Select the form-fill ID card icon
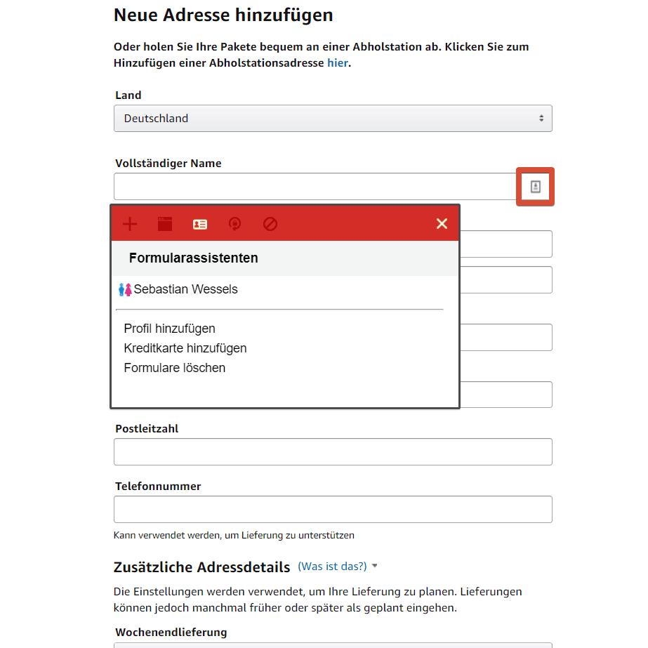 click(x=200, y=224)
